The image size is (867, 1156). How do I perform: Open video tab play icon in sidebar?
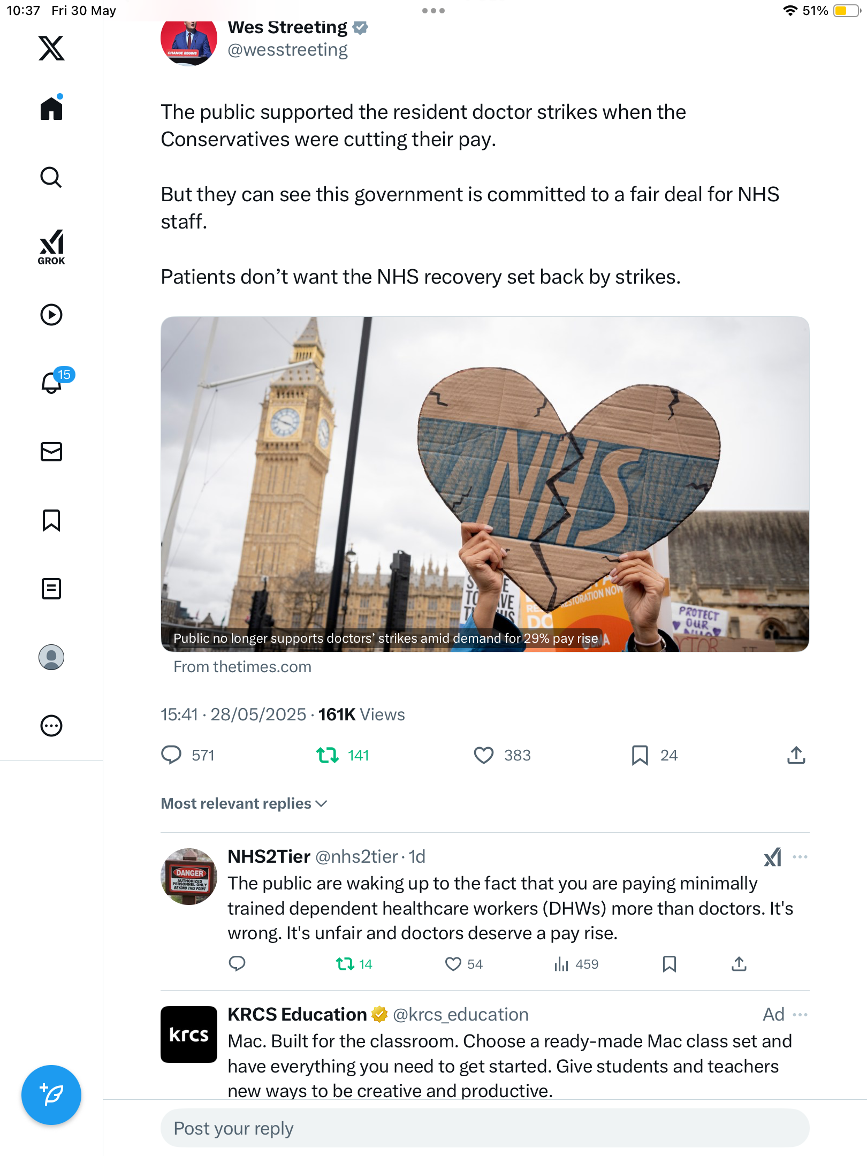coord(51,315)
